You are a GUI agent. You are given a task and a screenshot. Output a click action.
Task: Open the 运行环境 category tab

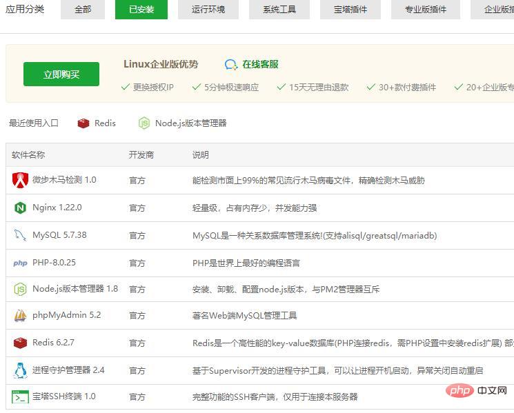point(208,10)
